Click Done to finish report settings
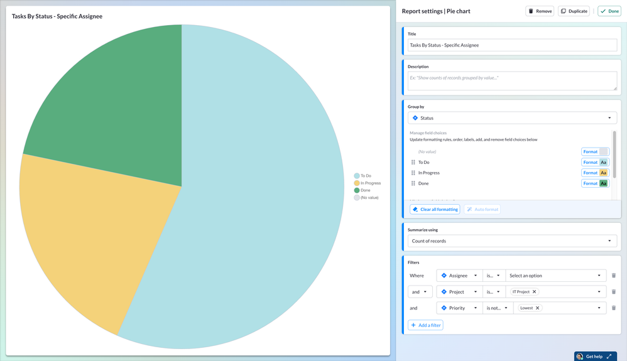Viewport: 627px width, 361px height. (609, 11)
